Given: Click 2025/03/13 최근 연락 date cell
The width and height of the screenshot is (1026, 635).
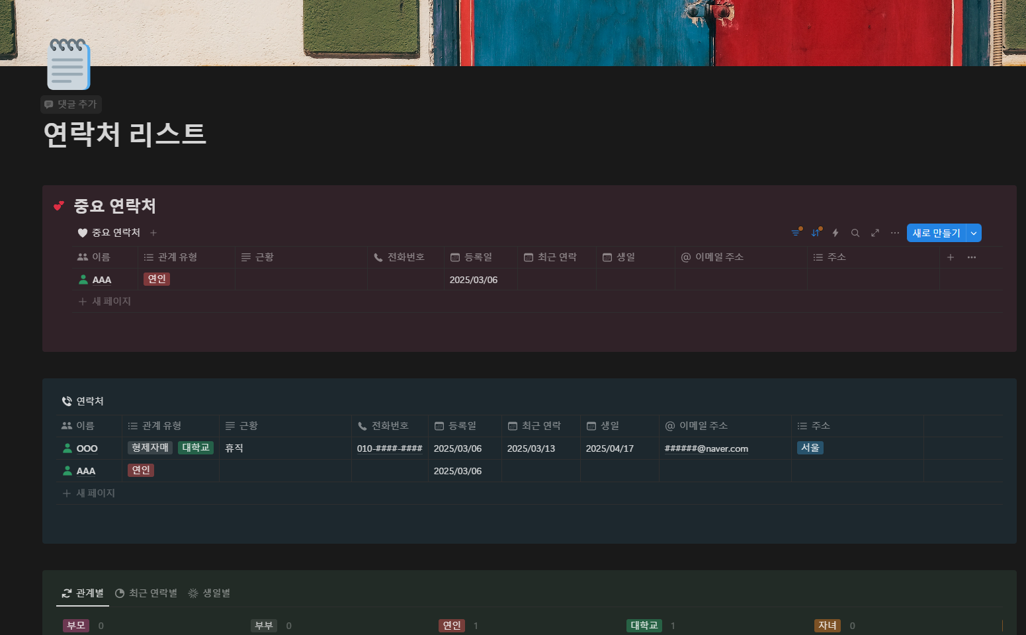Looking at the screenshot, I should point(531,448).
